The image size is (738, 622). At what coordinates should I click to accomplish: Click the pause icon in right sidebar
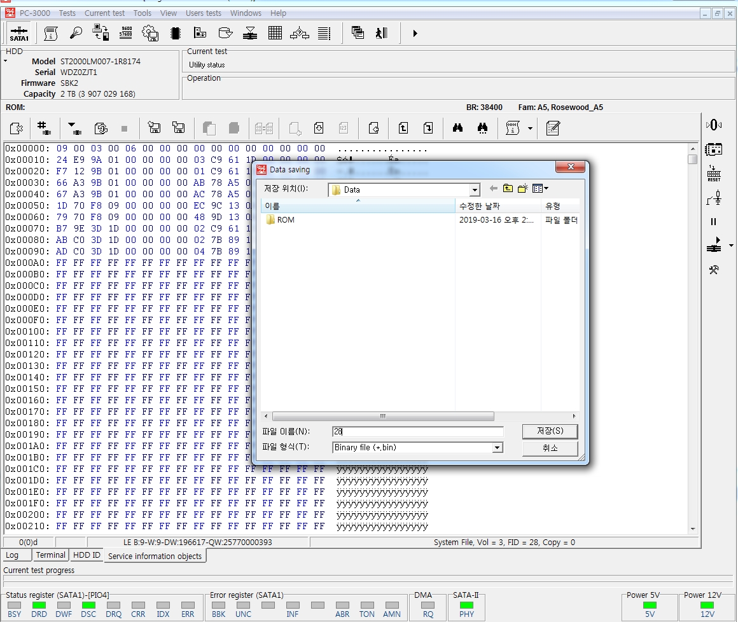pos(714,221)
